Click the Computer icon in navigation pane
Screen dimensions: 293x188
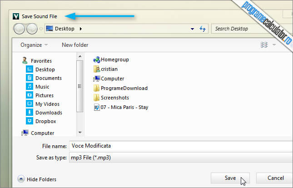click(x=25, y=133)
